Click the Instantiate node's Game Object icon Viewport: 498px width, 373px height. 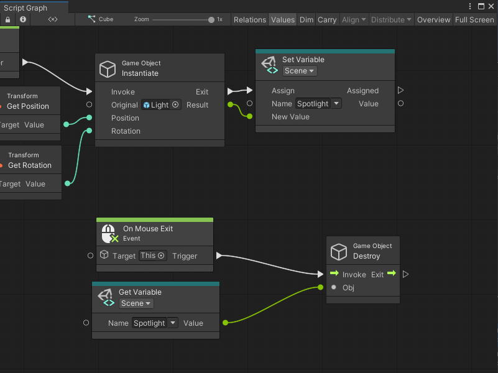(108, 68)
